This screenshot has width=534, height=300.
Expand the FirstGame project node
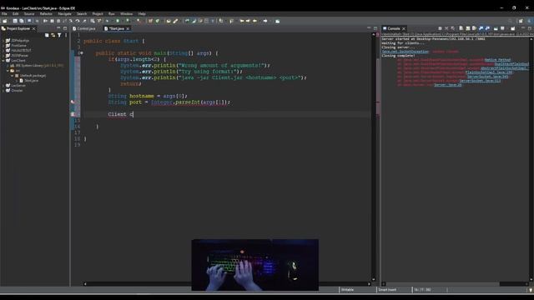pyautogui.click(x=3, y=46)
